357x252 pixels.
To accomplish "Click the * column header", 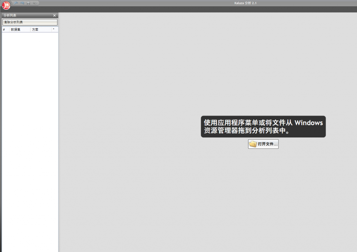I will 54,30.
